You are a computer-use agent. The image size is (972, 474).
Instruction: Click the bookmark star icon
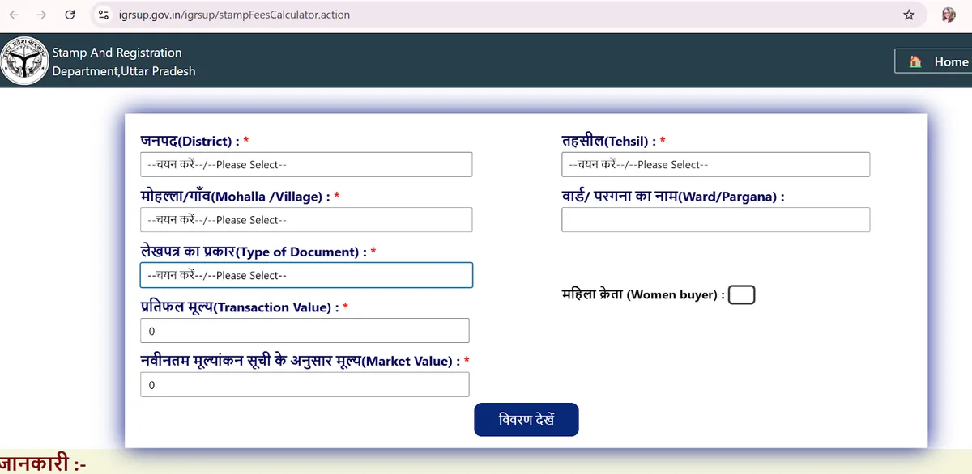pos(909,14)
